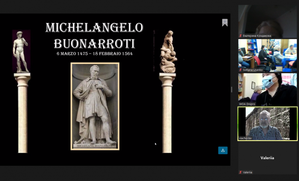Screen dimensions: 299x181
Task: Click the David statue image on the slide
Action: (21, 52)
